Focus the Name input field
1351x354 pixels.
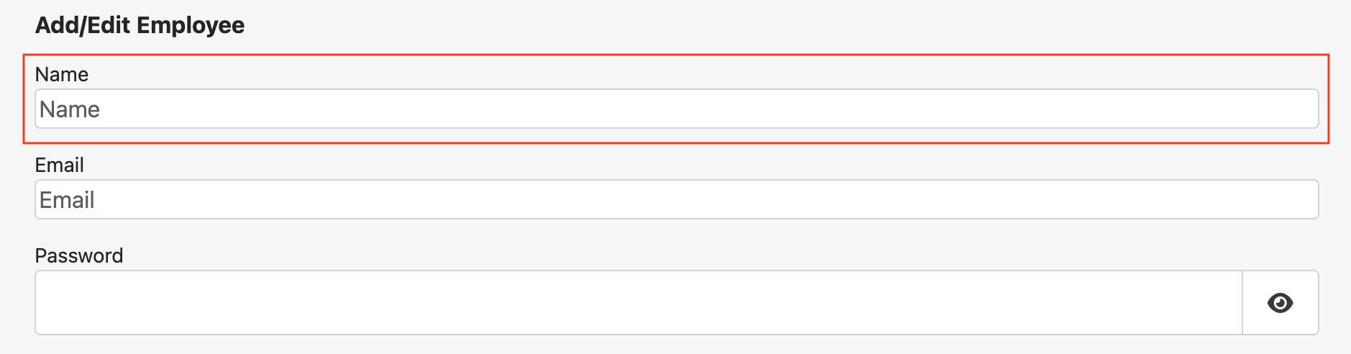coord(676,109)
